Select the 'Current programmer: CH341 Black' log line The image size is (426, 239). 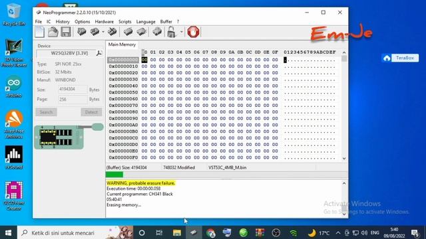tap(140, 194)
